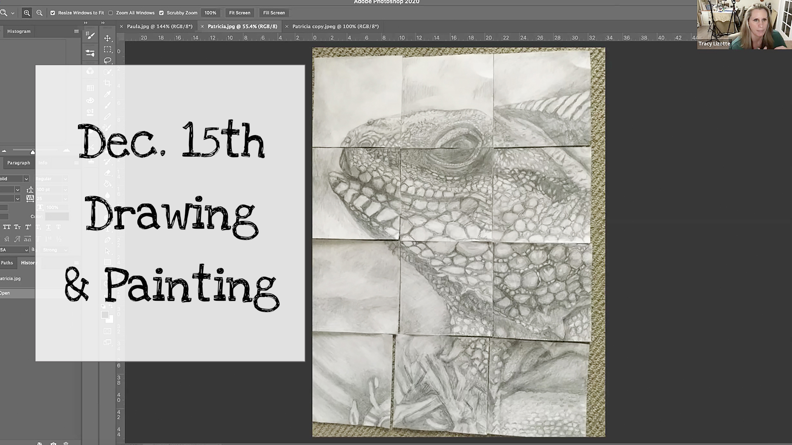792x445 pixels.
Task: Select the Zoom Out mode icon
Action: (x=40, y=13)
